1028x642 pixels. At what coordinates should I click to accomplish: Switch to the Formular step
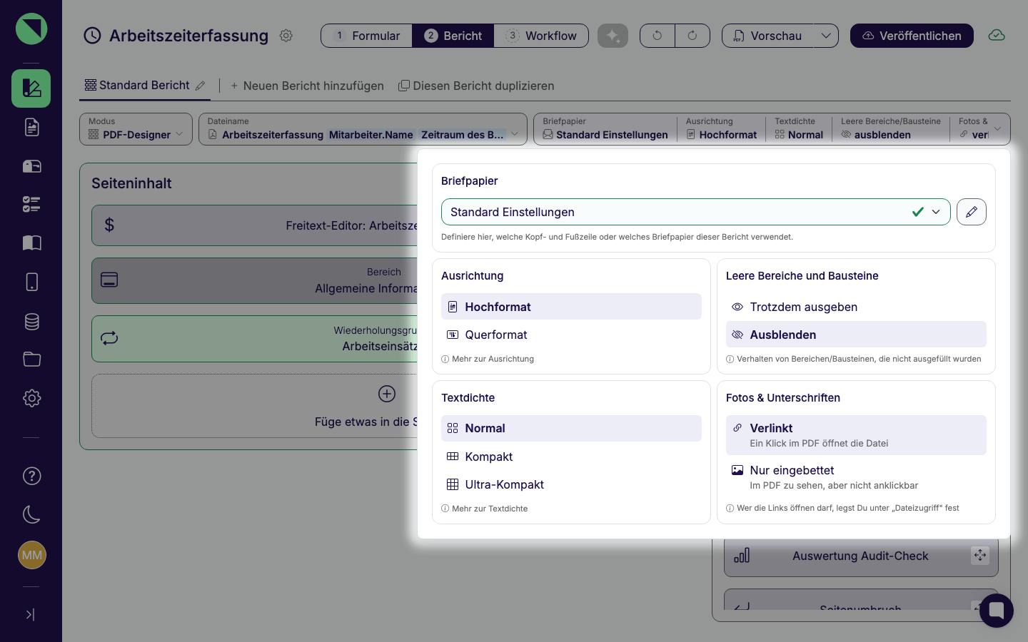coord(367,36)
